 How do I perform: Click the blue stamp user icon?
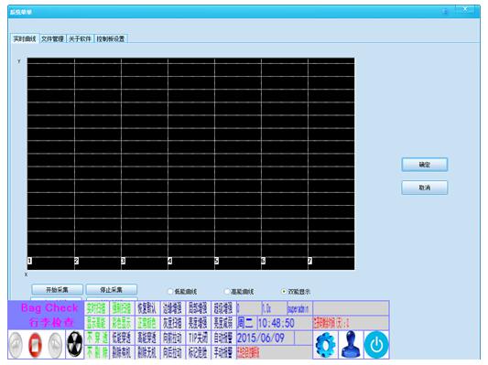click(351, 345)
